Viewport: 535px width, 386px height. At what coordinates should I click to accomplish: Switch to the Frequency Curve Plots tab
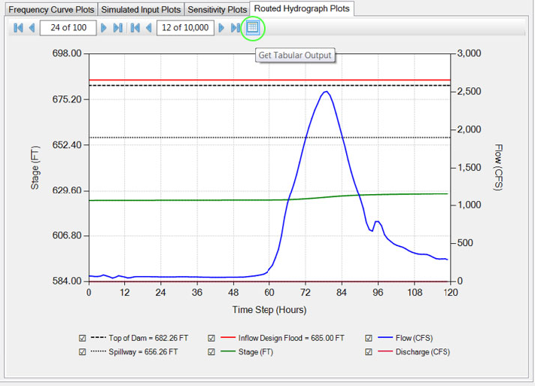(x=51, y=10)
